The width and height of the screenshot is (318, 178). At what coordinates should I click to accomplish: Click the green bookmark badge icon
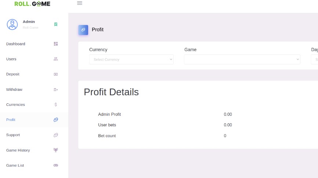tap(56, 24)
